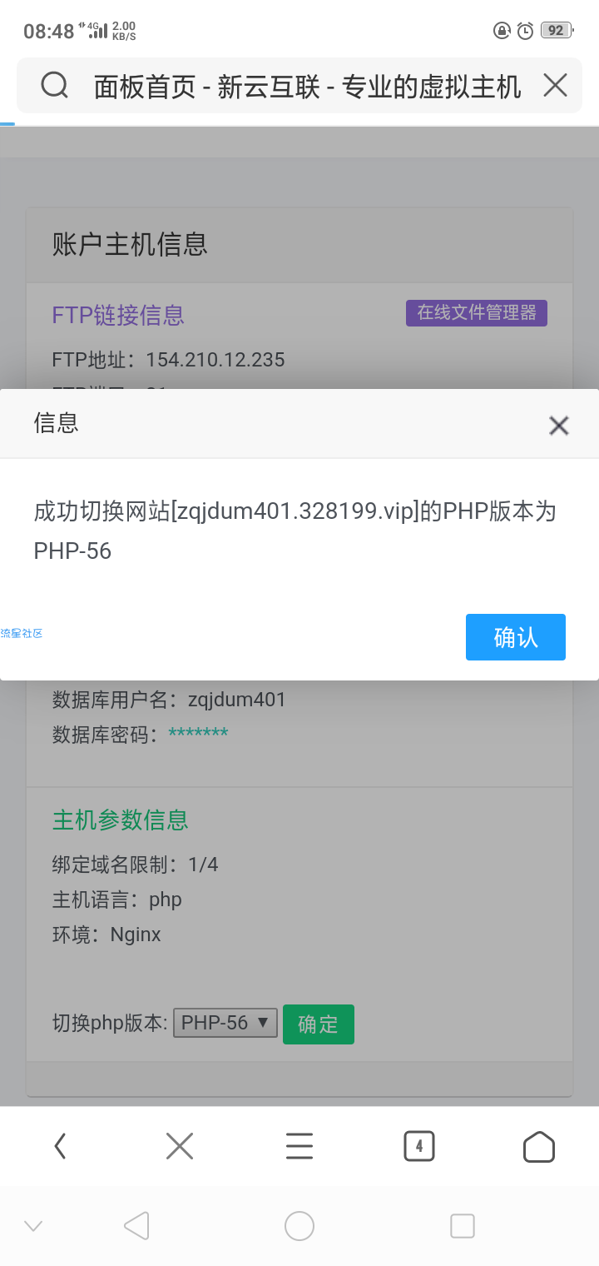This screenshot has height=1266, width=599.
Task: Tap the battery indicator in the status bar
Action: click(x=557, y=31)
